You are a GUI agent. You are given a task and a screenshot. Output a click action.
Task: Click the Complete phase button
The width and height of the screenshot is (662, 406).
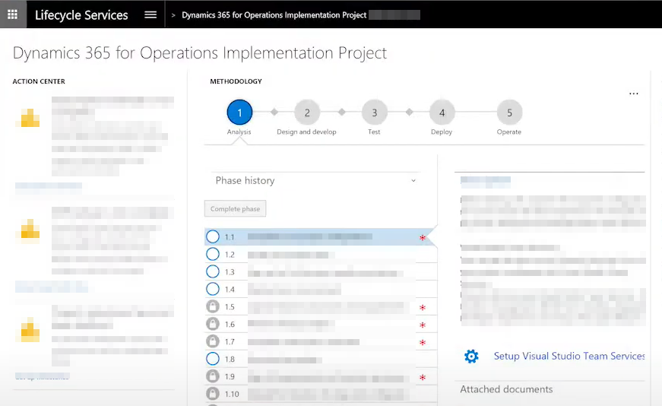[x=235, y=209]
